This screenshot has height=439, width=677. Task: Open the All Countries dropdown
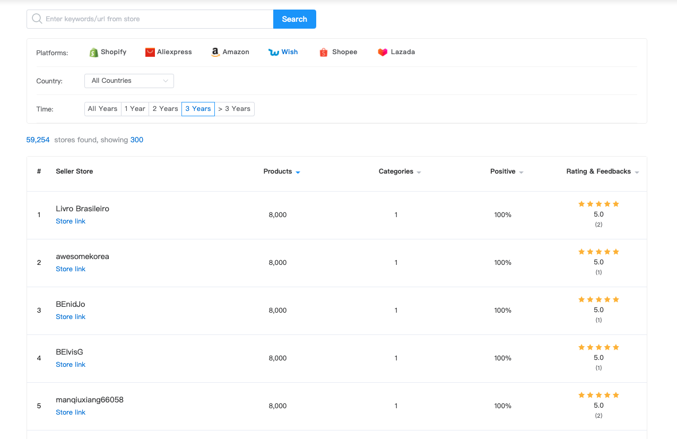[129, 81]
